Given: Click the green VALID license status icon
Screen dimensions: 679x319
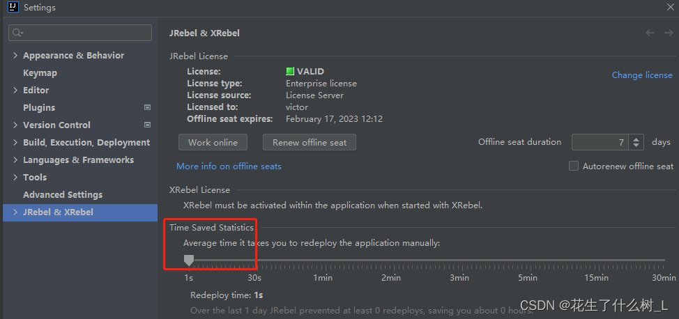Looking at the screenshot, I should tap(290, 71).
